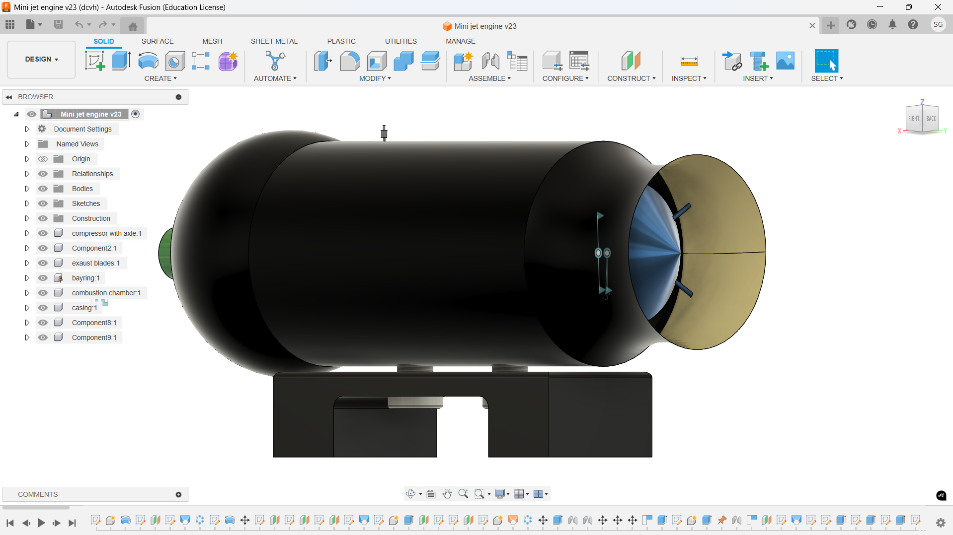This screenshot has width=953, height=535.
Task: Select the Offset Face tool
Action: click(x=430, y=61)
